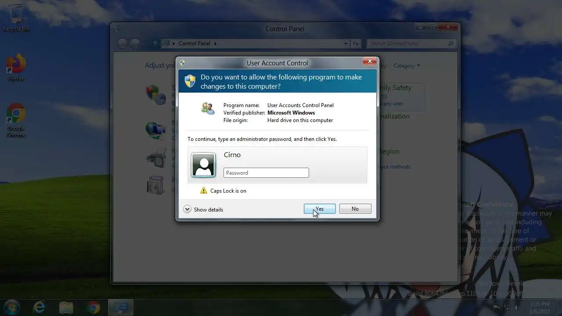The width and height of the screenshot is (562, 316).
Task: Open File Explorer from the taskbar
Action: pos(66,307)
